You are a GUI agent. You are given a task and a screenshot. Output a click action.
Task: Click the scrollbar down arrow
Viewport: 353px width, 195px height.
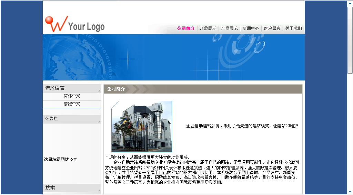tap(350, 192)
